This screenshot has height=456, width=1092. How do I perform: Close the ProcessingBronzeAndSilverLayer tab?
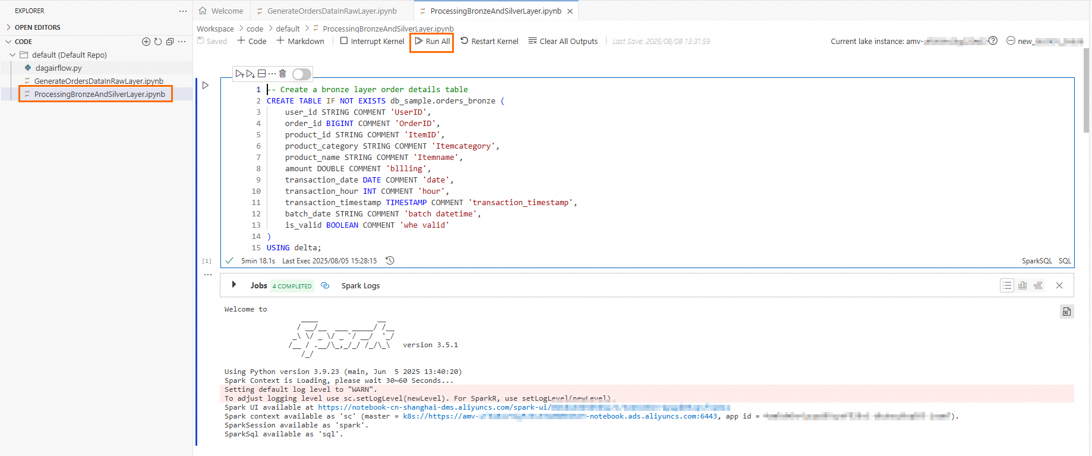[570, 11]
